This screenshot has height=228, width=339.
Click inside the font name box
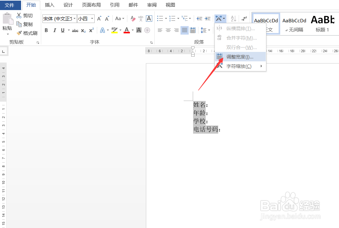point(58,19)
